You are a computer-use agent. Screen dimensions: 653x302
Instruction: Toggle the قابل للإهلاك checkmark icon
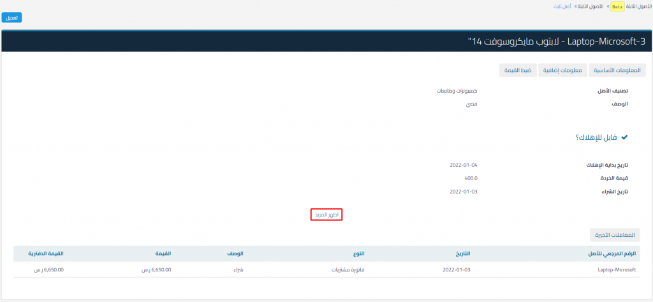tap(624, 137)
